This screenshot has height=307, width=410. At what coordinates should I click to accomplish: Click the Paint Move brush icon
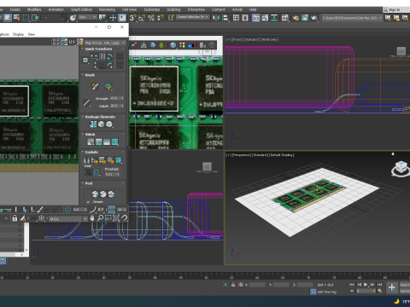point(95,86)
